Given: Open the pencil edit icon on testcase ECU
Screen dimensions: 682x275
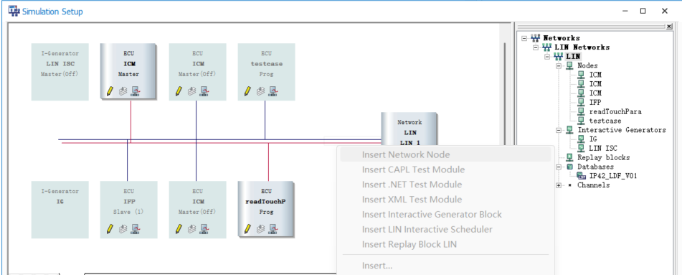Looking at the screenshot, I should 247,90.
